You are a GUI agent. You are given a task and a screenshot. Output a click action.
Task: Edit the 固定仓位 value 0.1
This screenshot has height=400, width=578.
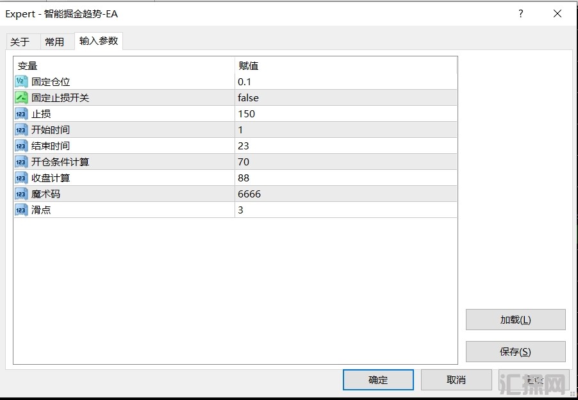pos(346,81)
